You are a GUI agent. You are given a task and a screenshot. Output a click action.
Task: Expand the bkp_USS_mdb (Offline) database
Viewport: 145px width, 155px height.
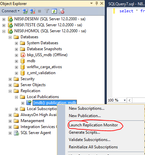(x=16, y=55)
